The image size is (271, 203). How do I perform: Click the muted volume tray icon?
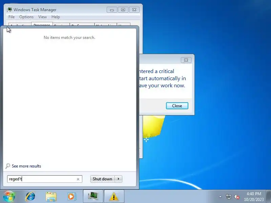tap(236, 197)
